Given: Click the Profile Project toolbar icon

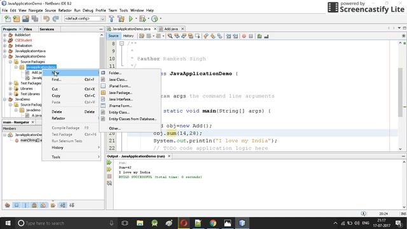Looking at the screenshot, I should point(155,18).
